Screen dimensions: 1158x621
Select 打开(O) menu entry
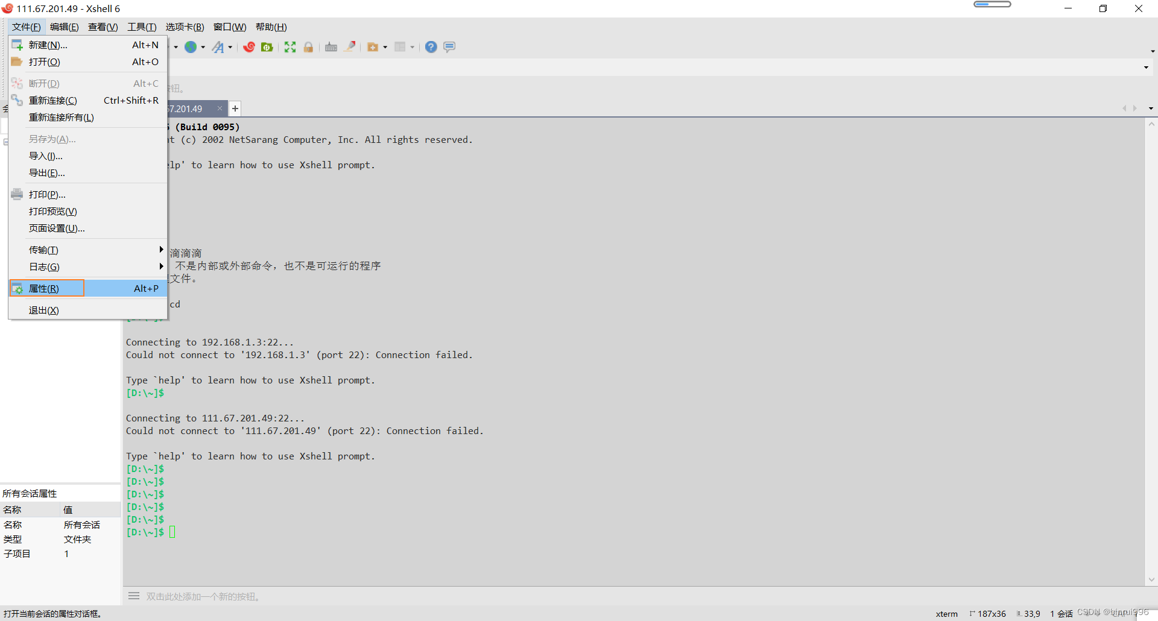coord(88,61)
